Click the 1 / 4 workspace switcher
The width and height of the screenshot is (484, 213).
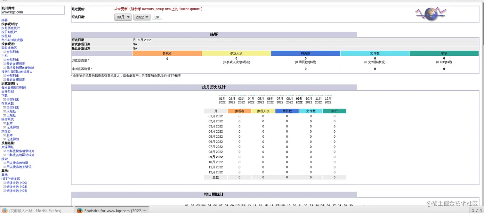click(477, 210)
